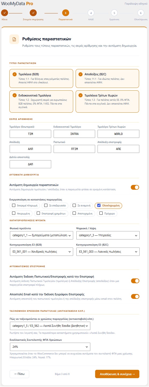
Task: Disable the email on return document switch
Action: point(135,296)
